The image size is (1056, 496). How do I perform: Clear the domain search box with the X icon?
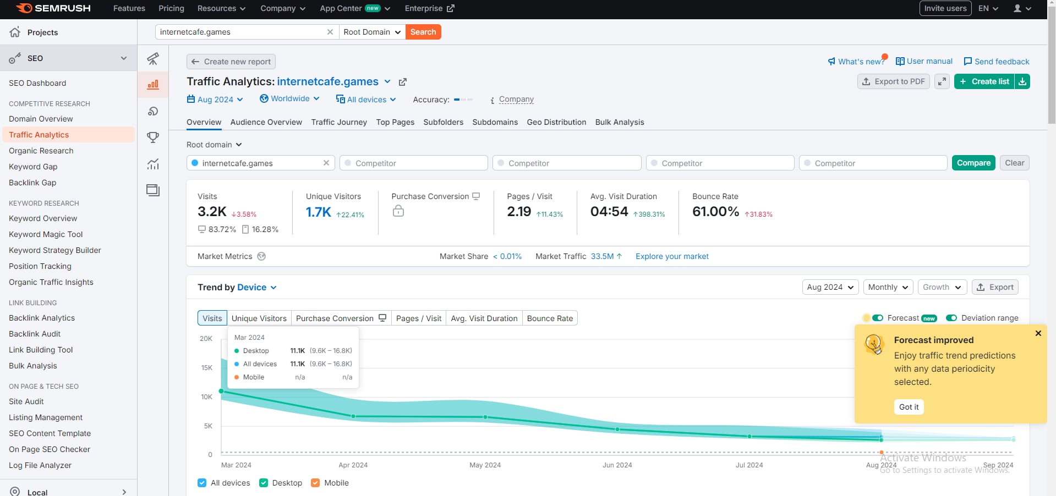330,32
